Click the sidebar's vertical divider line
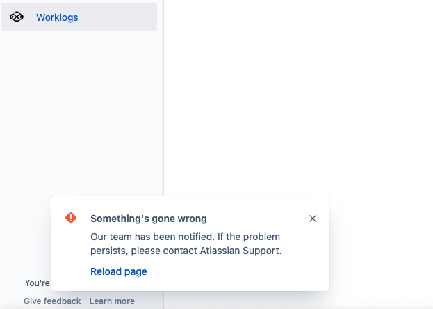The height and width of the screenshot is (309, 433). click(x=164, y=97)
